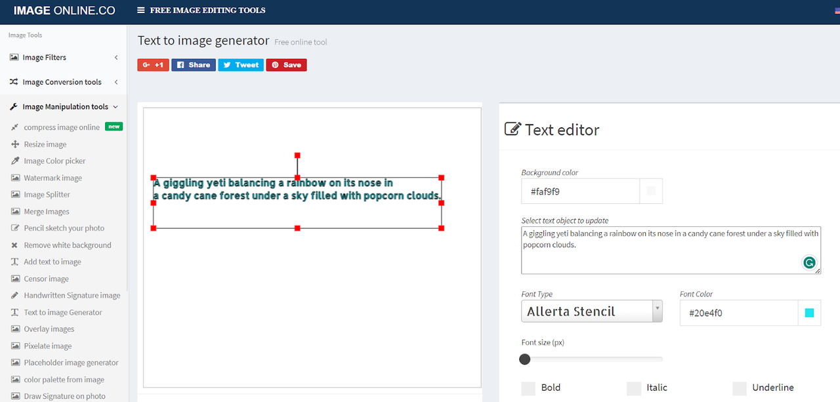840x402 pixels.
Task: Open the Remove white background link
Action: (x=68, y=245)
